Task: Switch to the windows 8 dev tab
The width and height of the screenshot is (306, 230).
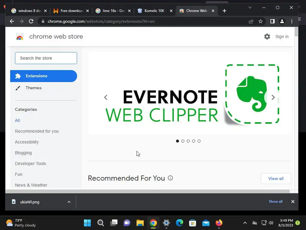Action: point(29,11)
